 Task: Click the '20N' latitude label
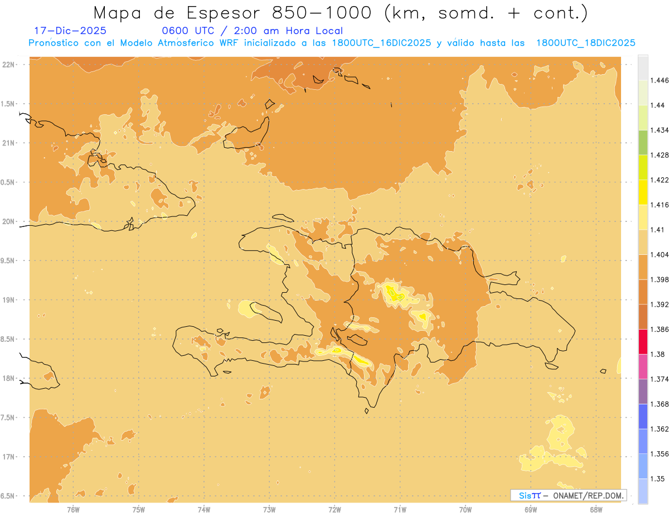tap(9, 221)
